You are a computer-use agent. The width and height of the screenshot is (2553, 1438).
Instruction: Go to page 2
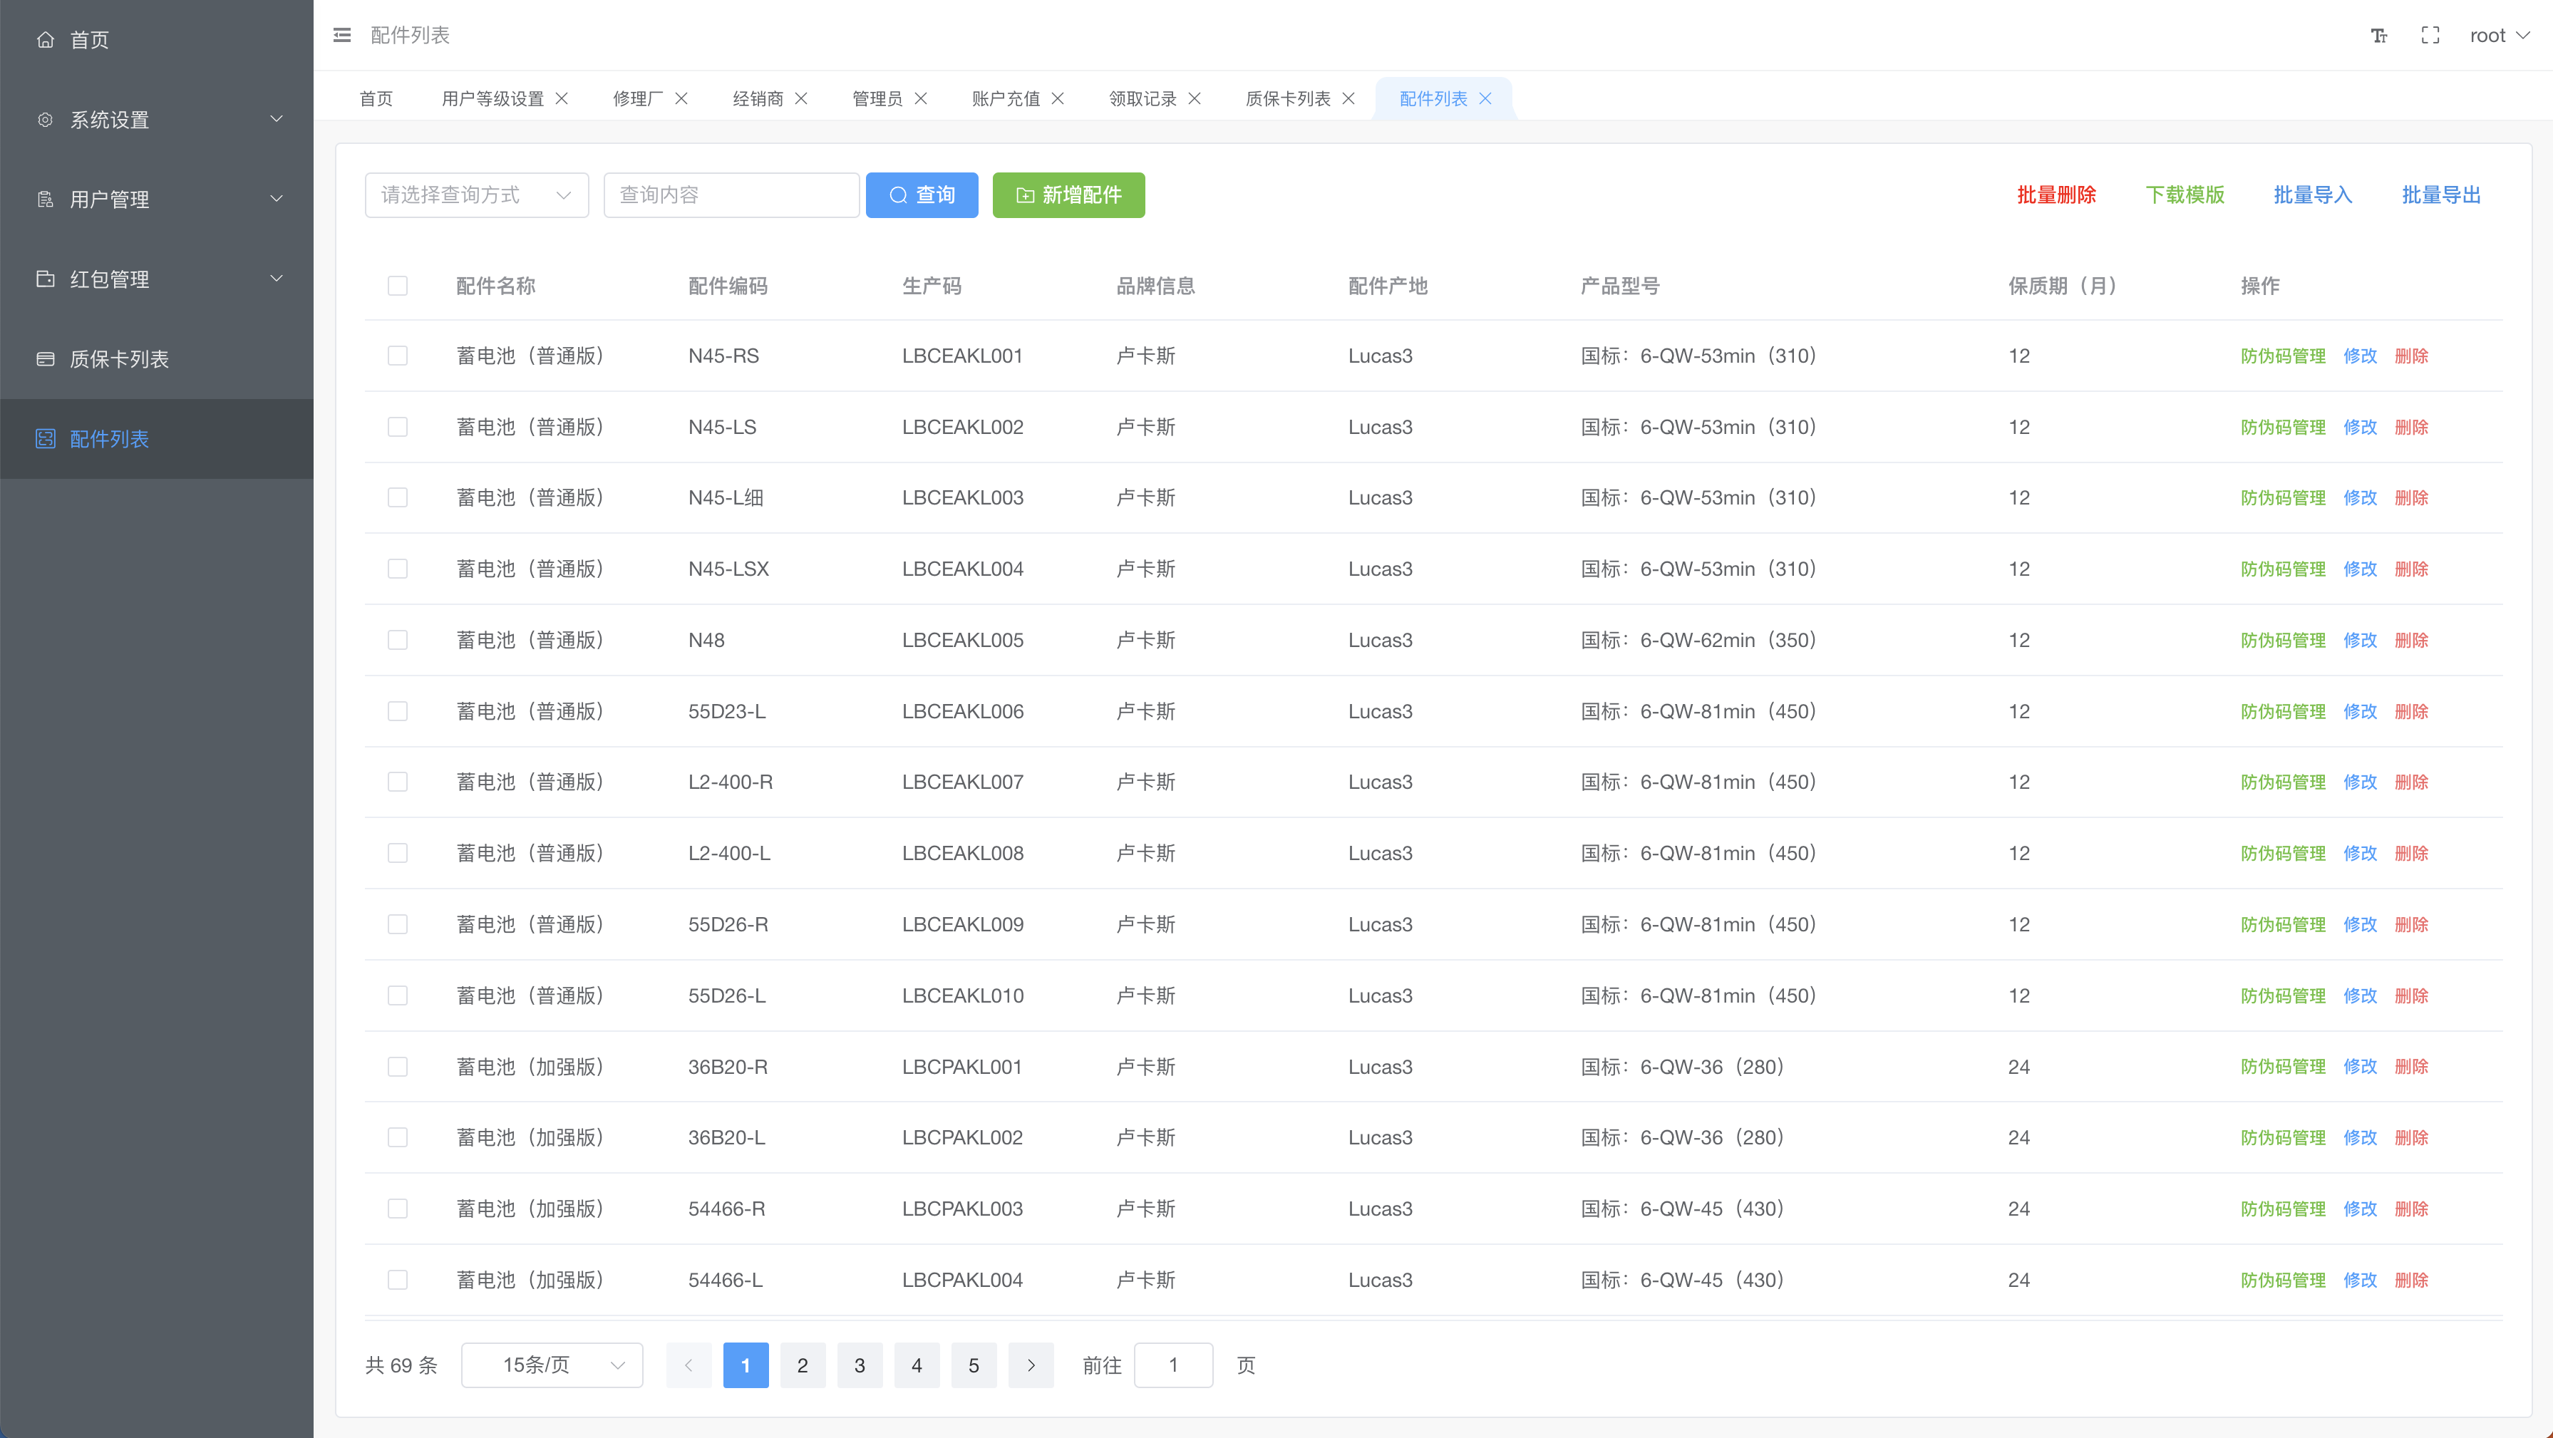point(803,1365)
